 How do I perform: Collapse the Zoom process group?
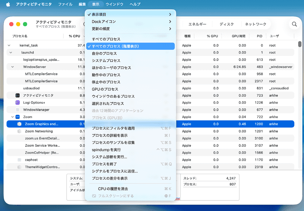(13, 117)
